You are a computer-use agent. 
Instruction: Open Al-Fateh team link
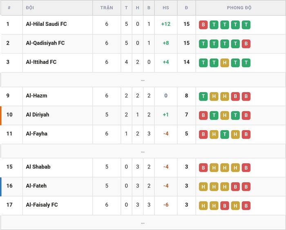36,186
